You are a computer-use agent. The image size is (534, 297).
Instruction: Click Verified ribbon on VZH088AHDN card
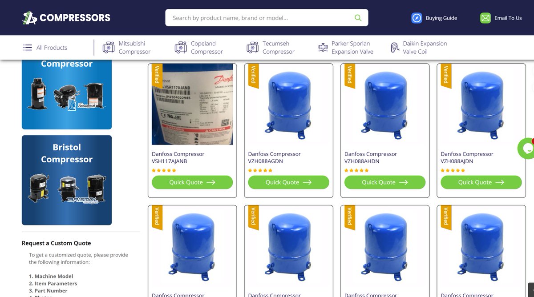(x=349, y=76)
